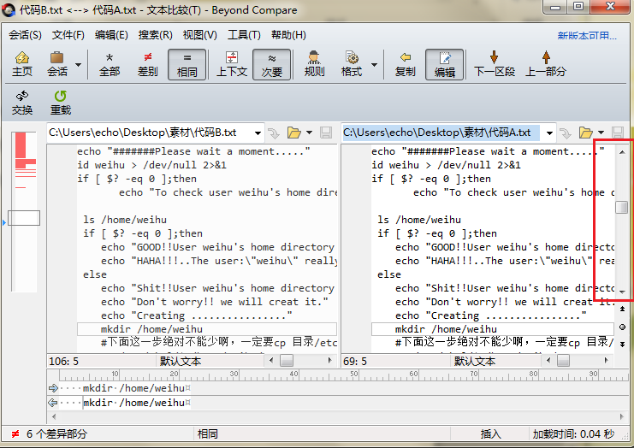Toggle the 编辑 edit mode button
The height and width of the screenshot is (448, 634).
tap(444, 63)
